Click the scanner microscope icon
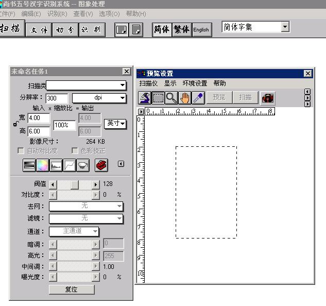The image size is (326, 306). [145, 97]
